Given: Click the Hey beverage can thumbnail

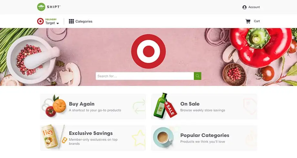Looking at the screenshot, I should pos(49,136).
